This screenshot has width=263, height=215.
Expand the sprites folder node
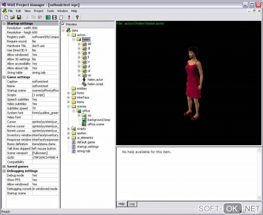tap(68, 133)
